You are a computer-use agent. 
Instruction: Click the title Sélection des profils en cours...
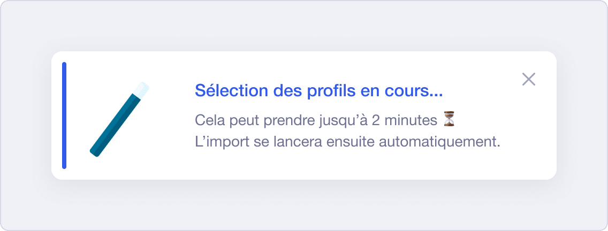click(318, 91)
